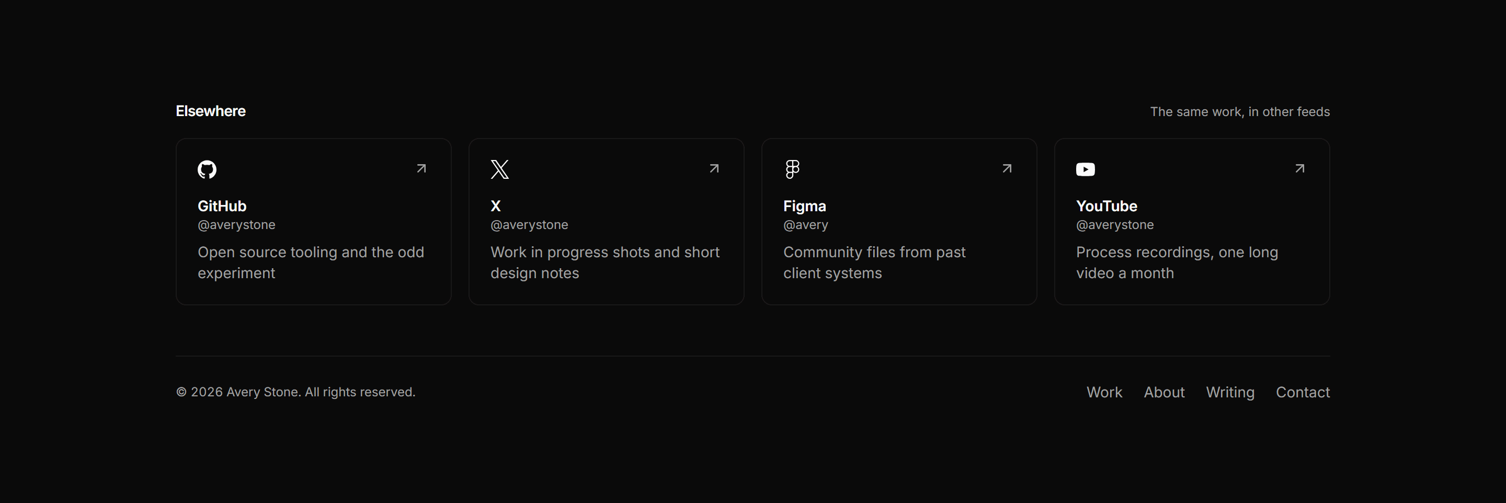1506x503 pixels.
Task: Open the X card title
Action: (496, 206)
